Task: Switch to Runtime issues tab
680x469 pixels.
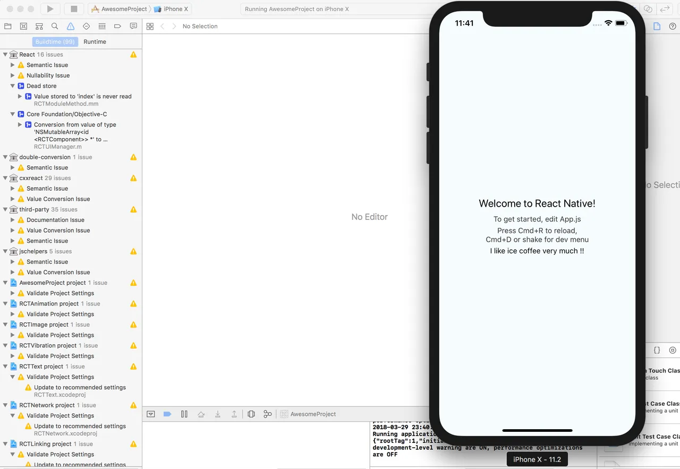Action: pos(95,41)
